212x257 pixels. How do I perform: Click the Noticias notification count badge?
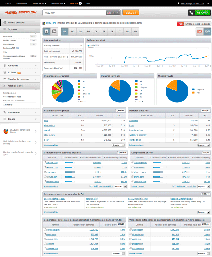(80, 3)
